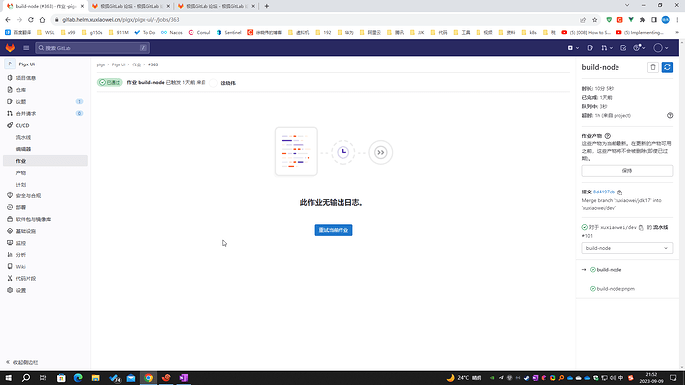Viewport: 685px width, 385px height.
Task: Collapse the sidebar at bottom left
Action: pos(22,363)
